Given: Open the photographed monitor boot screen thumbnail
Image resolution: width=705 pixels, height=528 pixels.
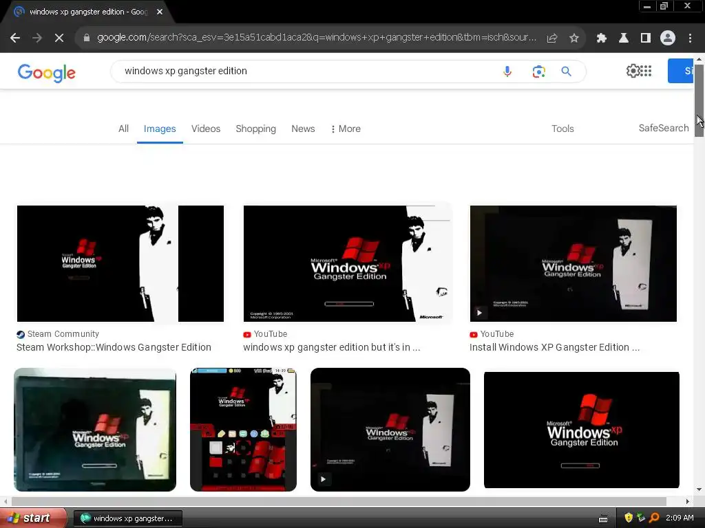Looking at the screenshot, I should (x=95, y=430).
